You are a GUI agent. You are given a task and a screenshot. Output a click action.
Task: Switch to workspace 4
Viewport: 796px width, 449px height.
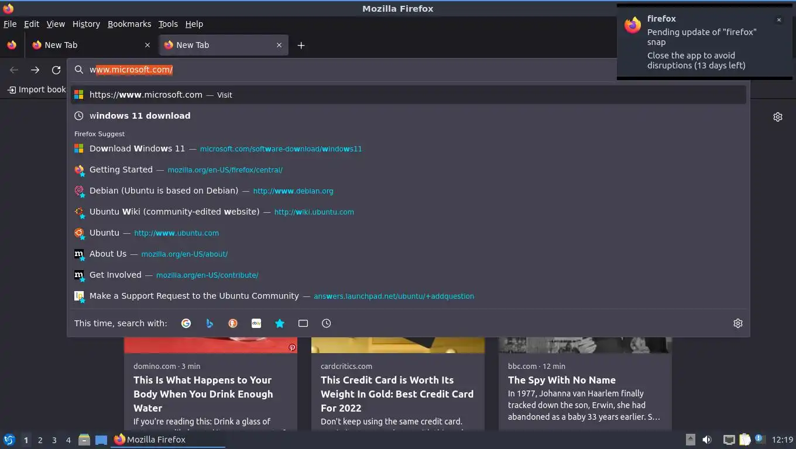(68, 440)
